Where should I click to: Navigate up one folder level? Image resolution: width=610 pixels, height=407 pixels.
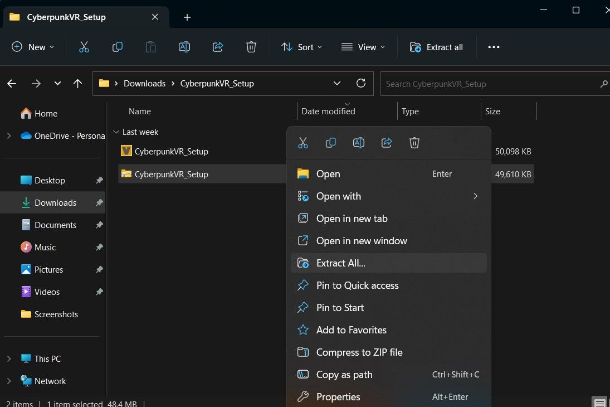(x=77, y=84)
